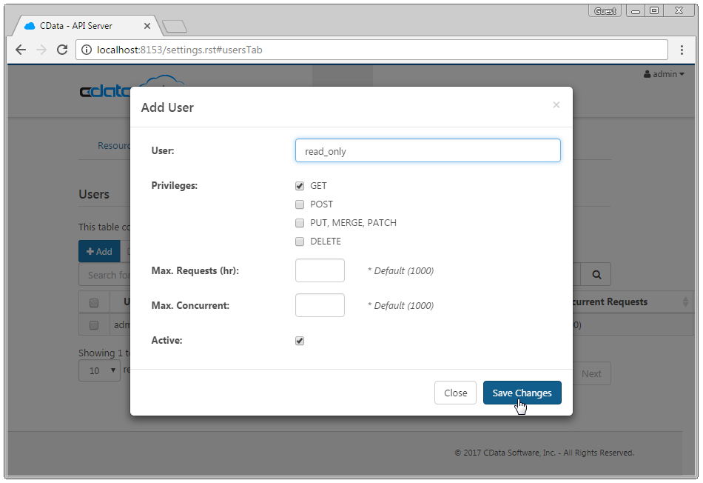Expand the rows-per-page dropdown showing 10
This screenshot has width=703, height=483.
(x=99, y=370)
